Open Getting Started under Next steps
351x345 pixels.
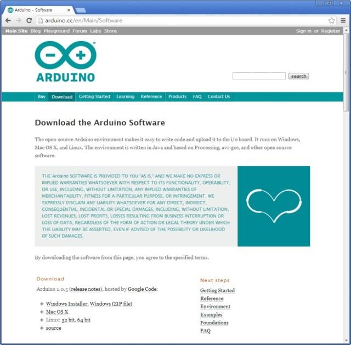(x=217, y=290)
